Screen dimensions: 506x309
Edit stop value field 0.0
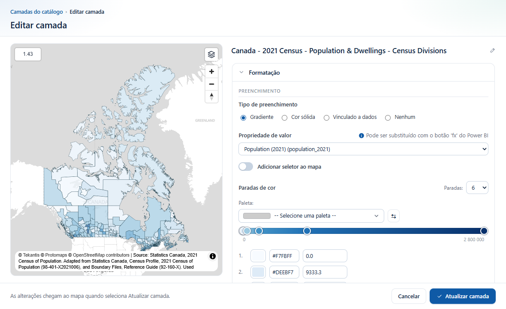tap(325, 256)
